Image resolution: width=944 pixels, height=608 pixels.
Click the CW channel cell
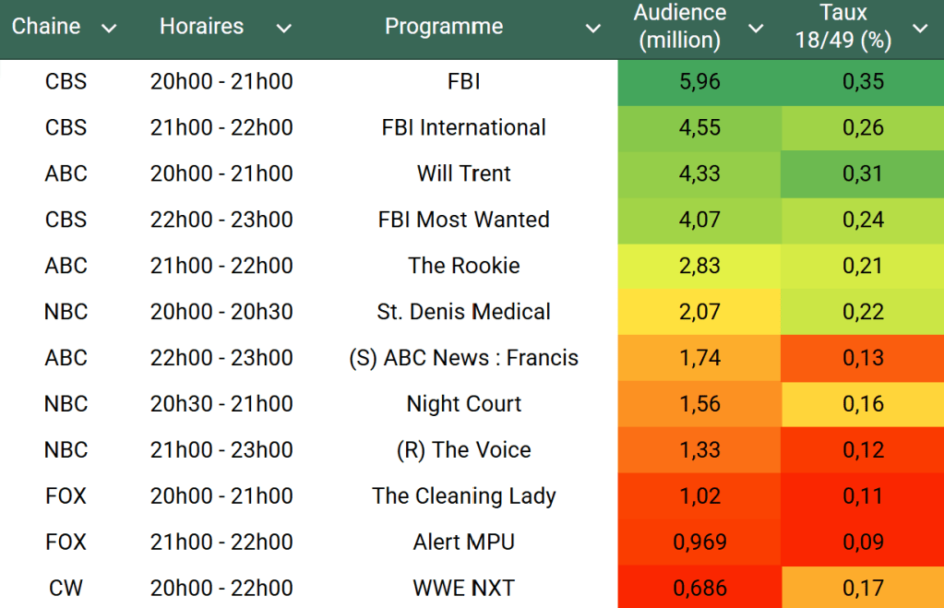(66, 588)
